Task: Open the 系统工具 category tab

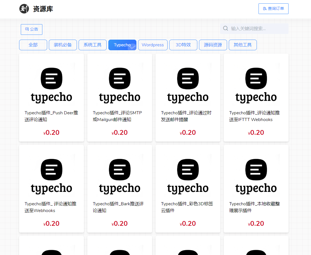Action: point(93,45)
